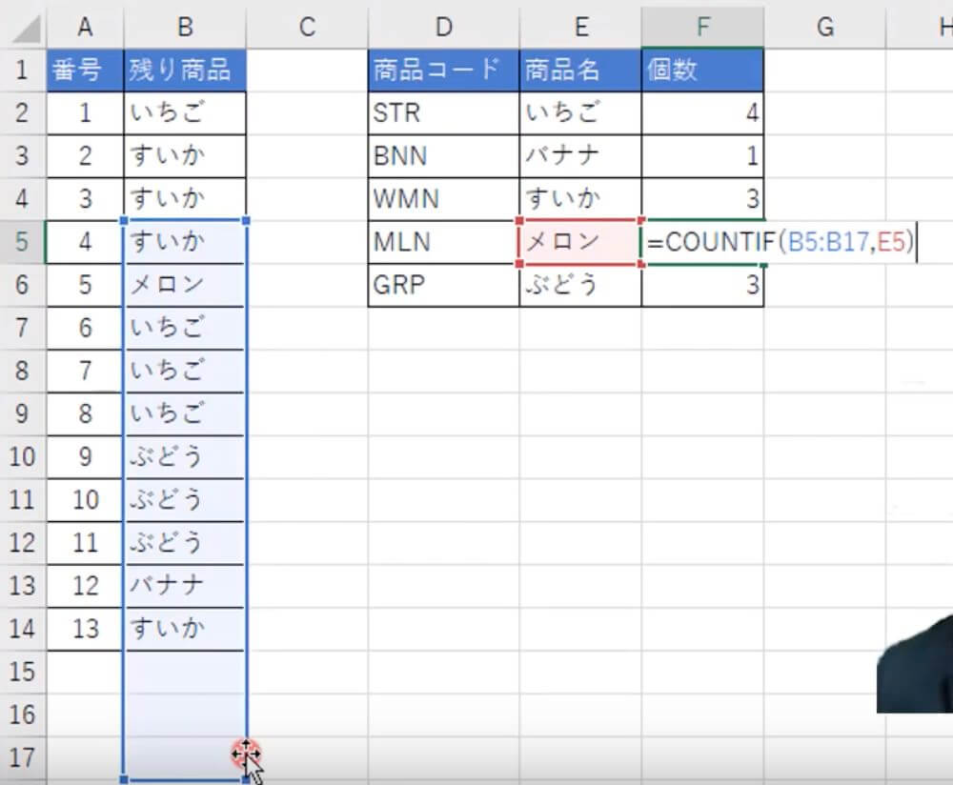Select the STR product code cell

[444, 113]
